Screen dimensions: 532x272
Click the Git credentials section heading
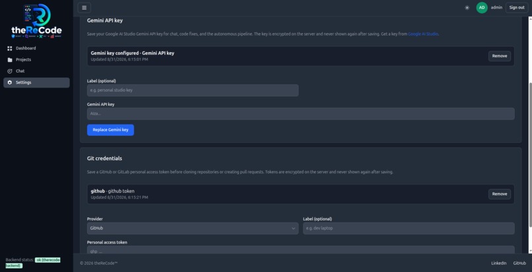pyautogui.click(x=104, y=159)
